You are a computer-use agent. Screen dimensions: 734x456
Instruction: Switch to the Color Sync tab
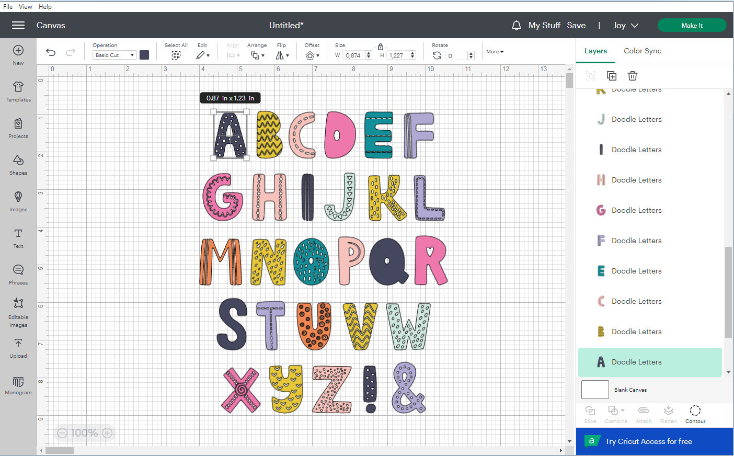point(643,51)
